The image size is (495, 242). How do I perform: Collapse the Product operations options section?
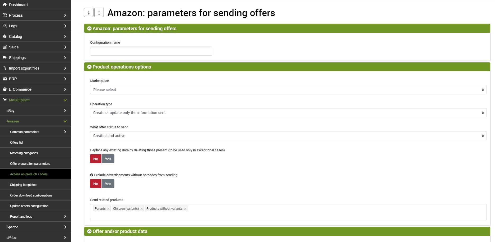90,67
